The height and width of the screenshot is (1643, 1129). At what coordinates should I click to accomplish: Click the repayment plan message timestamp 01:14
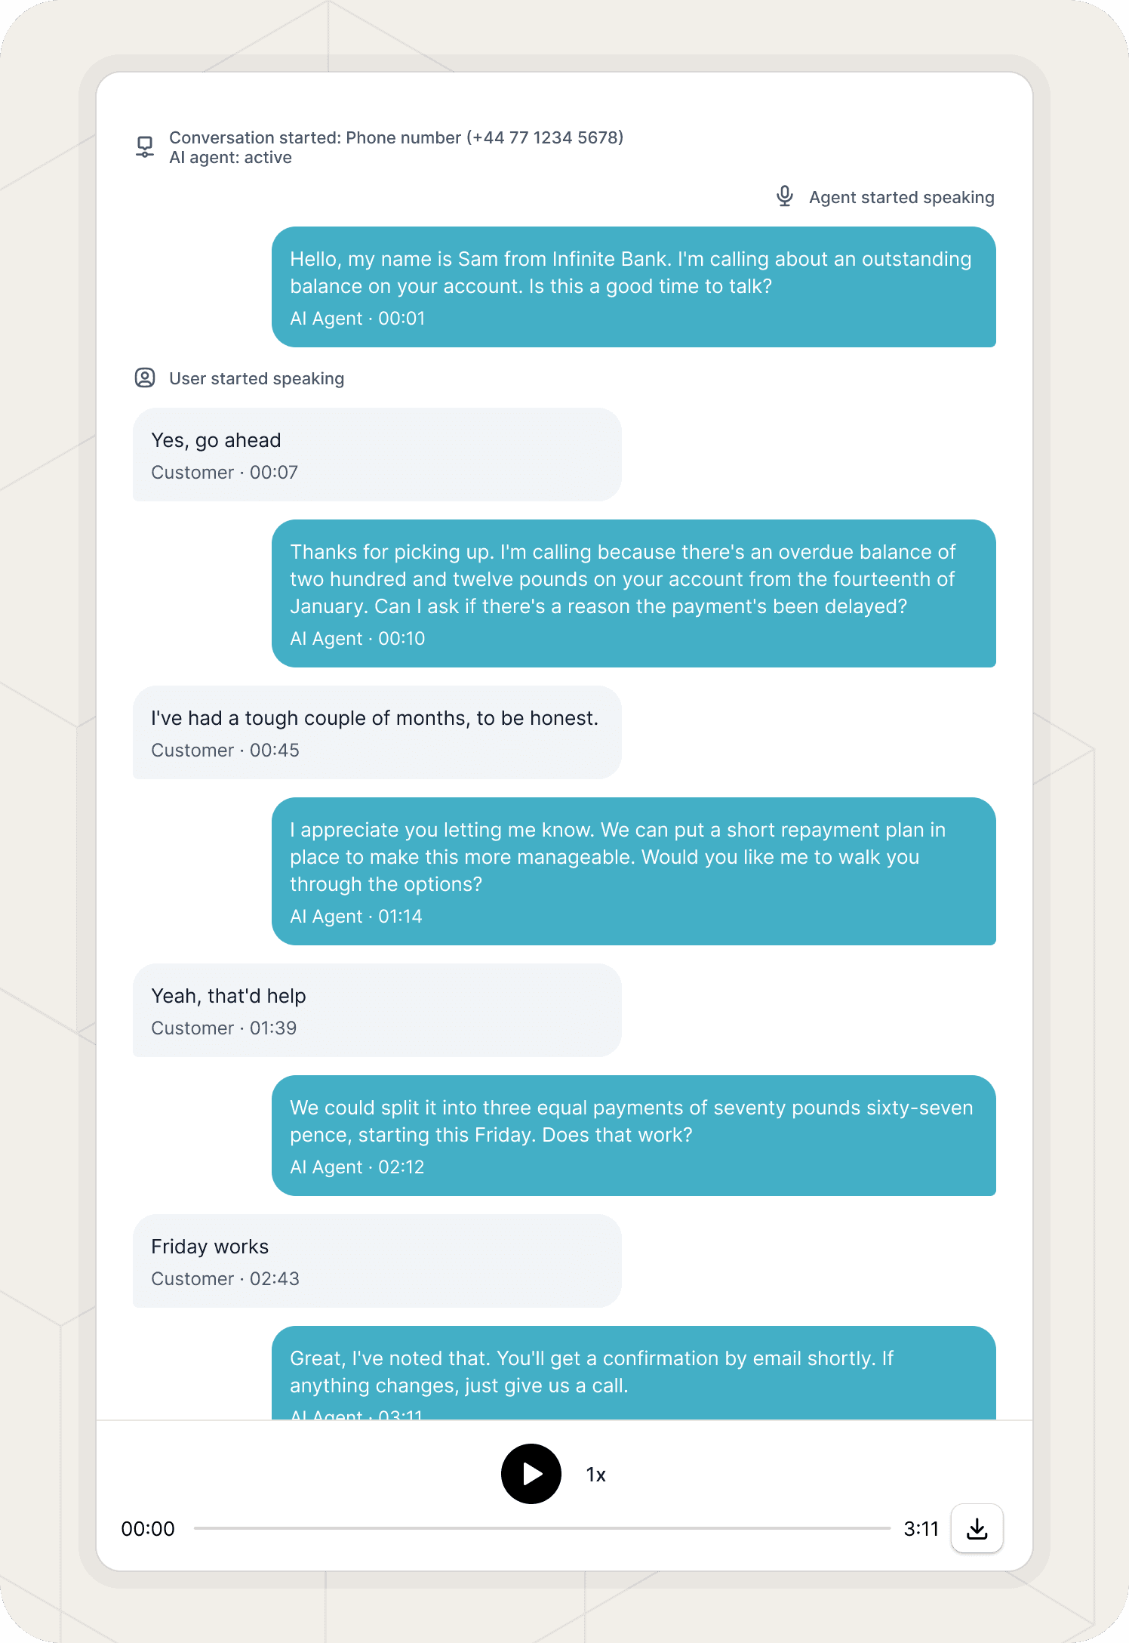click(x=355, y=916)
